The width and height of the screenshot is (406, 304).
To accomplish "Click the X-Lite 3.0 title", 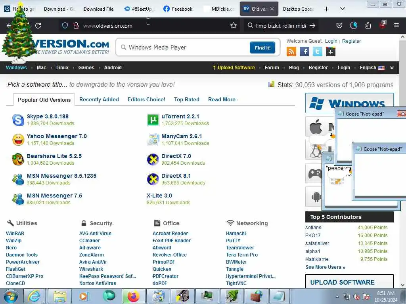I will pos(159,196).
